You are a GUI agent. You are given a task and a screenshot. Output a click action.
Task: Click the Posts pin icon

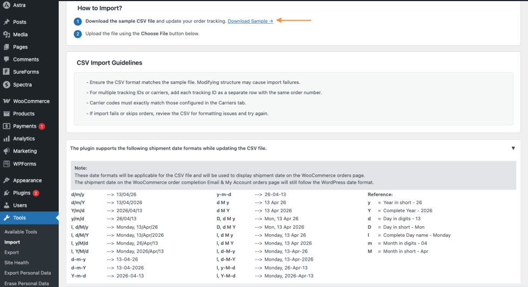point(6,22)
